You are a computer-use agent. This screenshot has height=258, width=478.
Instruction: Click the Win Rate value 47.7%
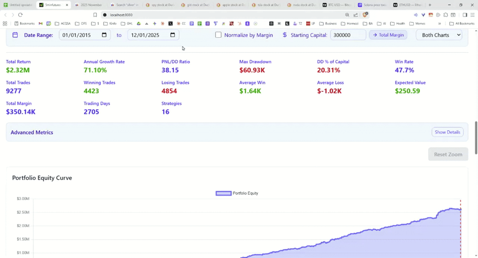405,70
